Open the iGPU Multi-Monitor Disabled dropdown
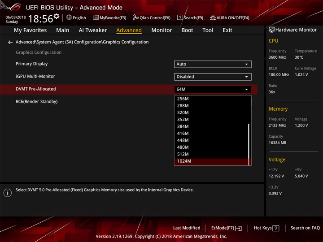 [213, 77]
